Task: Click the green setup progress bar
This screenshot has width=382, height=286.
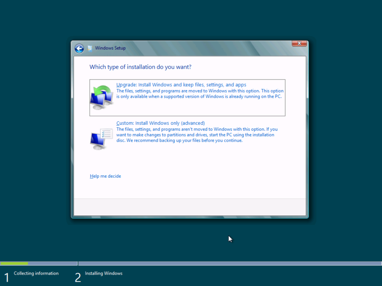Action: coord(14,263)
